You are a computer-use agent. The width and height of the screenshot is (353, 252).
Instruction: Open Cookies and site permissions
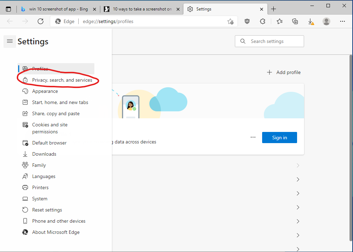click(x=56, y=128)
